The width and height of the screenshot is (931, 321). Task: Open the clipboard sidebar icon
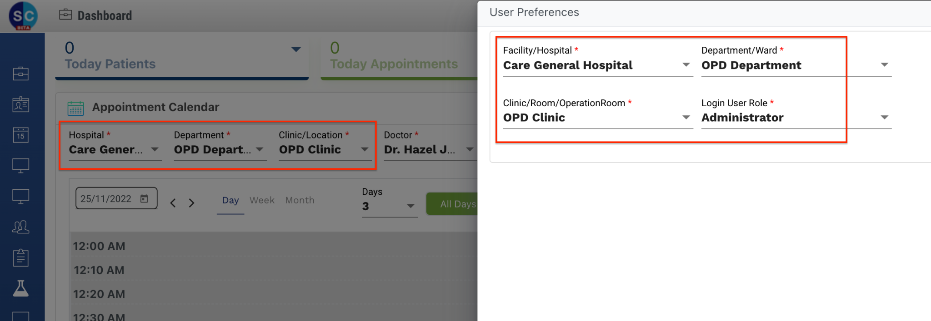click(x=21, y=257)
